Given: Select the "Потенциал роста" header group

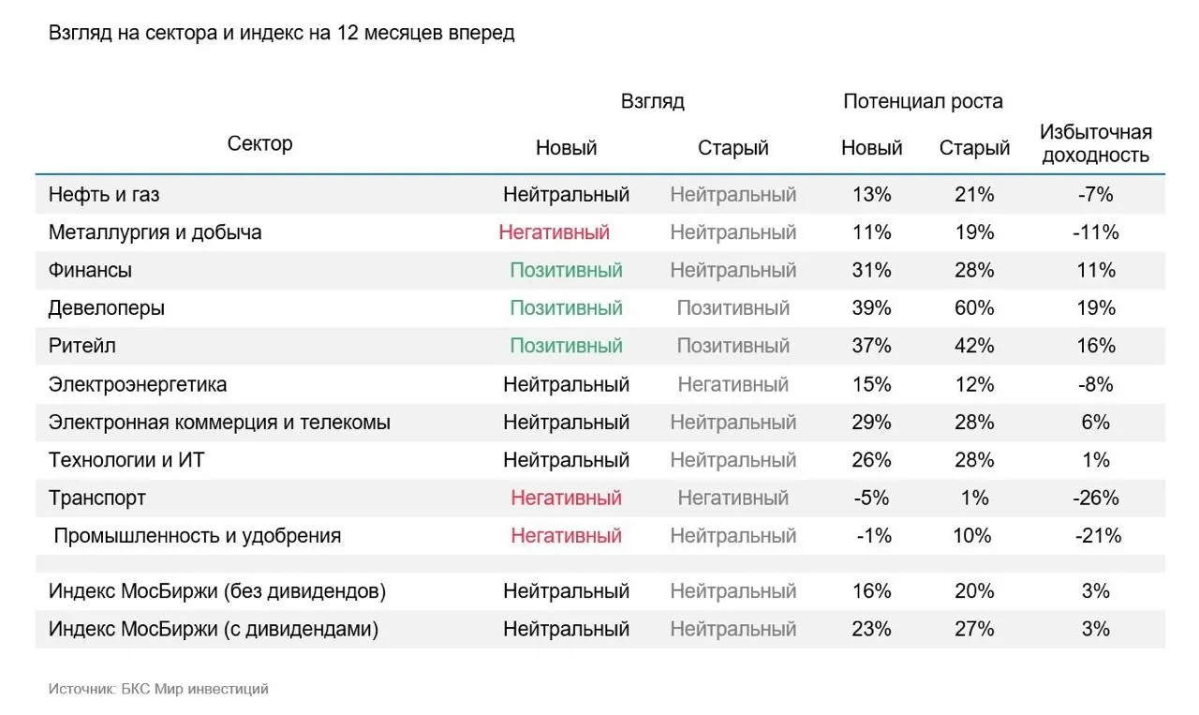Looking at the screenshot, I should coord(923,101).
